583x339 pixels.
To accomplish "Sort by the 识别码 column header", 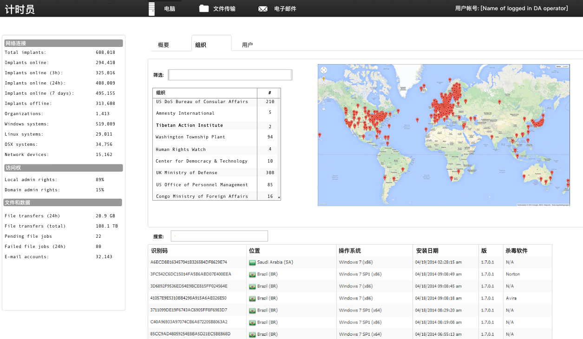I will (197, 250).
